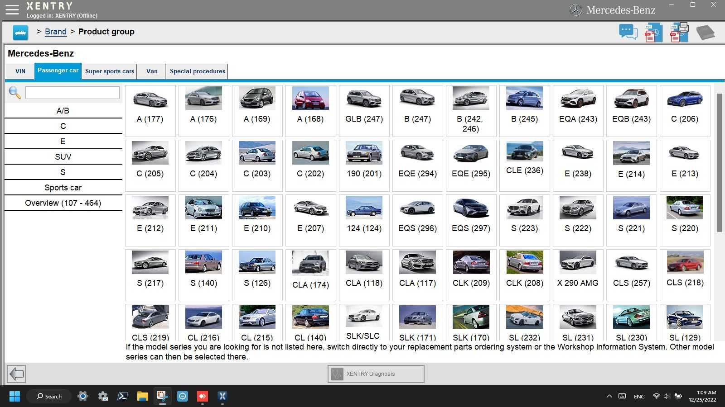Screen dimensions: 725x407
Task: Filter by the A/B class
Action: [x=63, y=111]
